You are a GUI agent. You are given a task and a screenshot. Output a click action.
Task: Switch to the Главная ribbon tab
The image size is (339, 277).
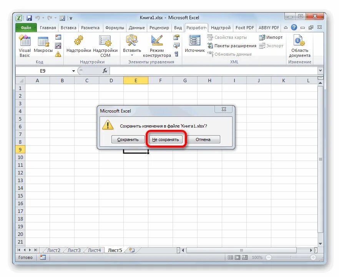pos(48,28)
